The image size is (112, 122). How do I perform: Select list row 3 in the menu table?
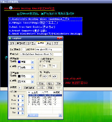pyautogui.click(x=45, y=100)
